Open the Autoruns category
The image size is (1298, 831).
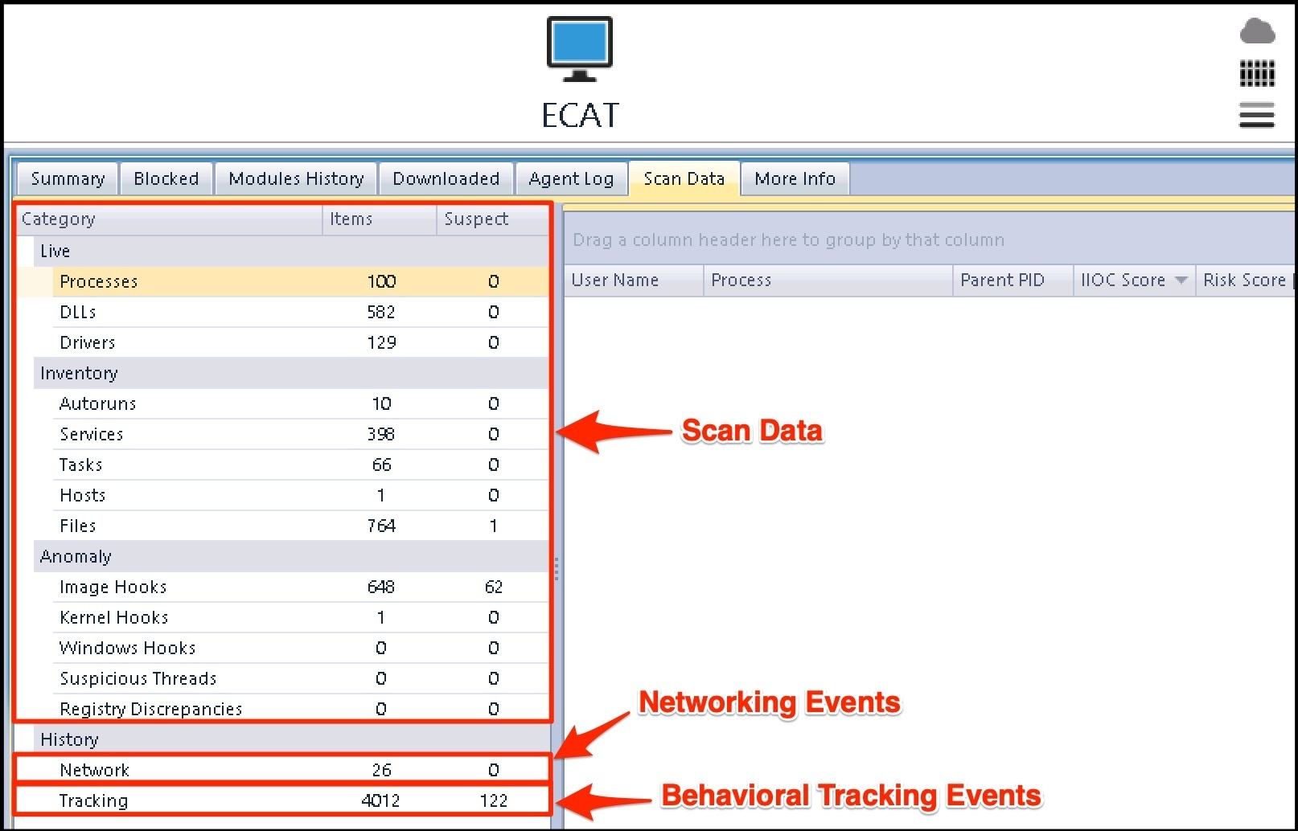tap(301, 403)
